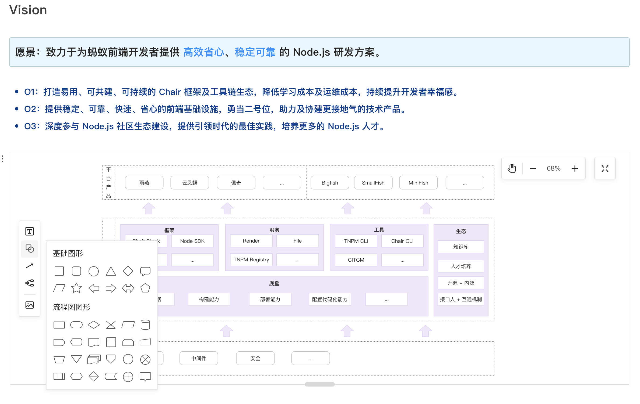This screenshot has height=404, width=640.
Task: Pick the flowchart hourglass collate shape
Action: pyautogui.click(x=111, y=325)
